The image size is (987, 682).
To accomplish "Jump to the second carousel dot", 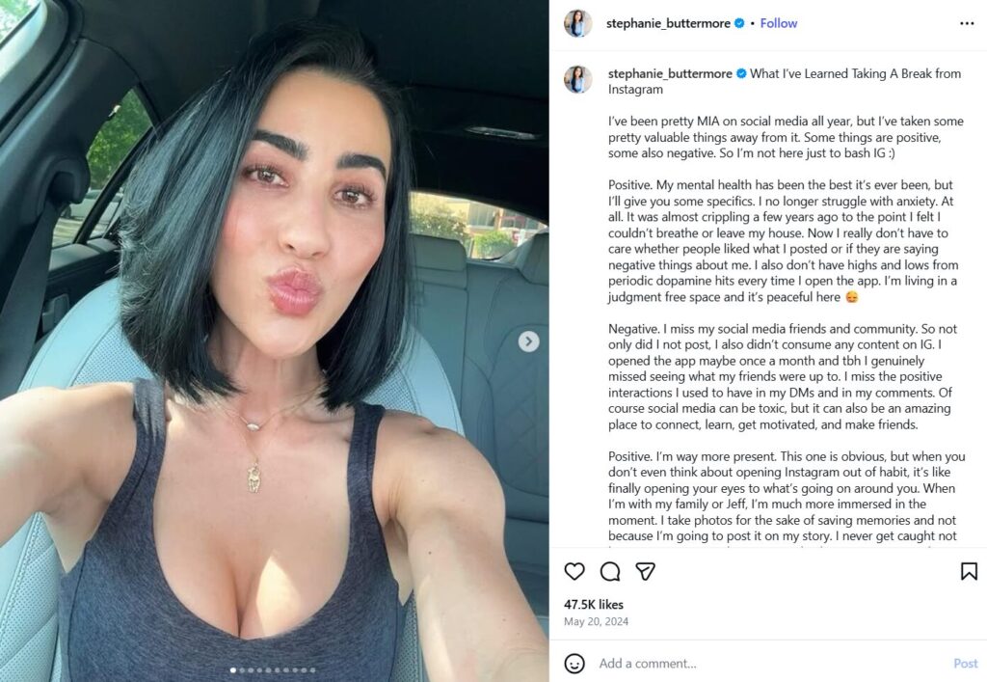I will (242, 670).
